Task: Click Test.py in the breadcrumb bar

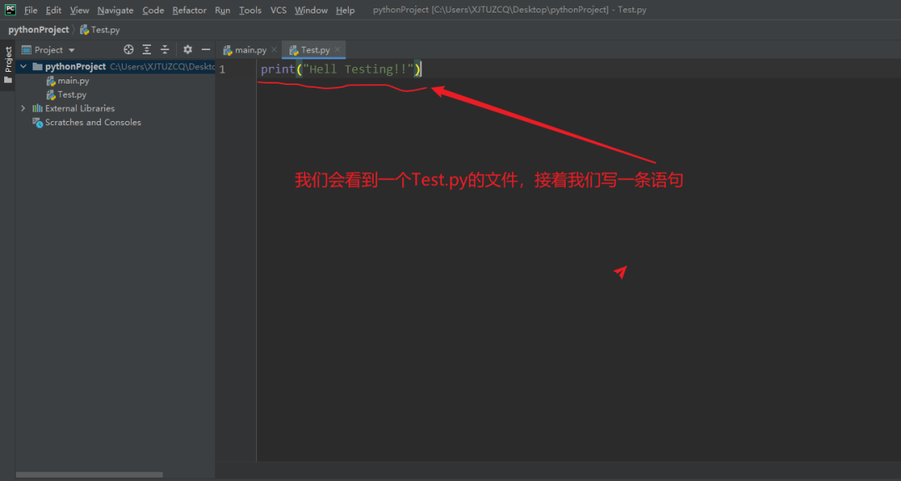Action: [100, 30]
